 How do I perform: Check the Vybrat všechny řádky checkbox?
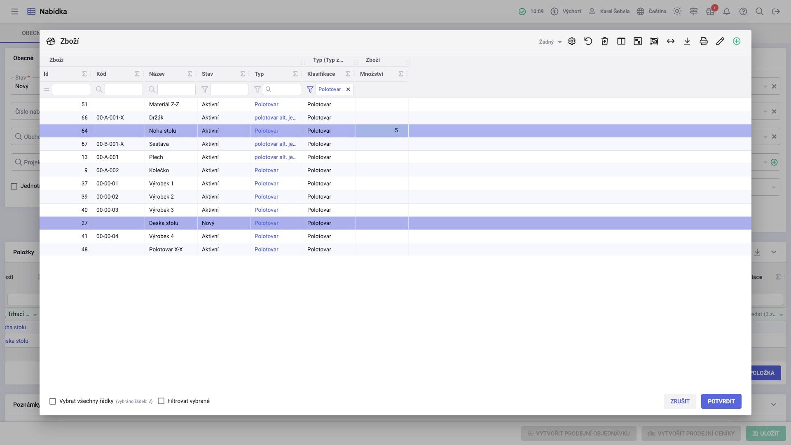53,401
